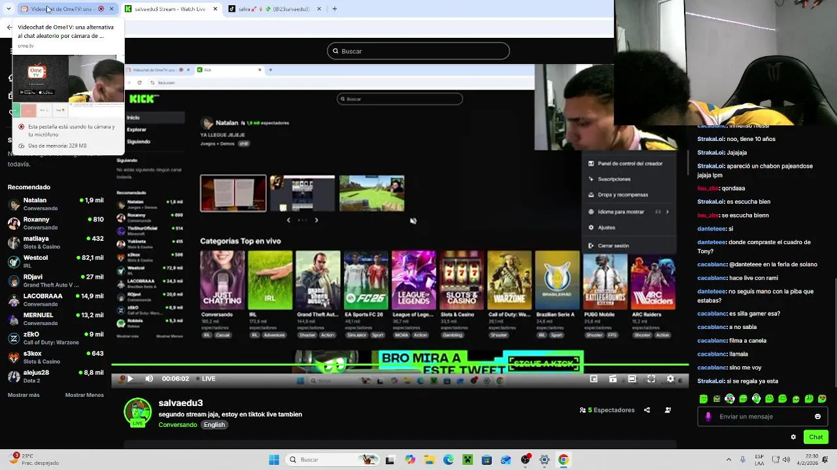Open LACOBRAAA's channel in the Recomendado list
Screen dimensions: 837x470
(x=56, y=300)
